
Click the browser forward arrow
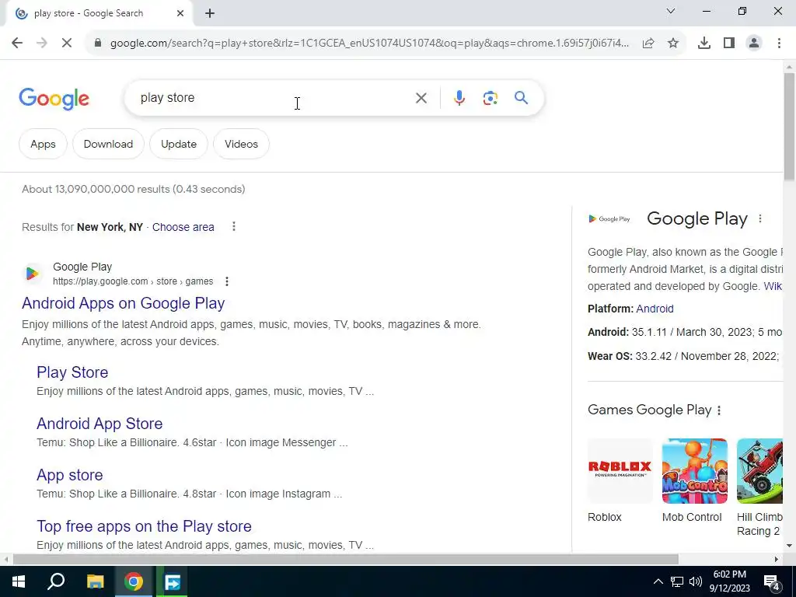coord(42,44)
